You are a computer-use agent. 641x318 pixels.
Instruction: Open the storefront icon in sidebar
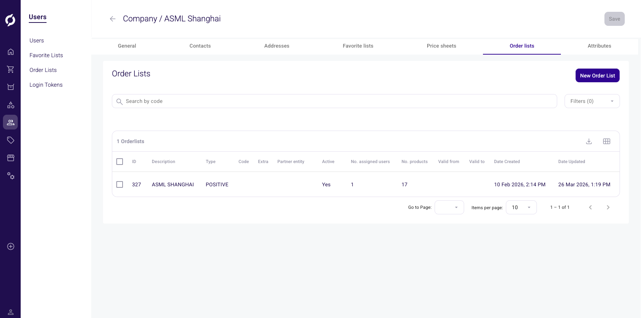pyautogui.click(x=11, y=158)
